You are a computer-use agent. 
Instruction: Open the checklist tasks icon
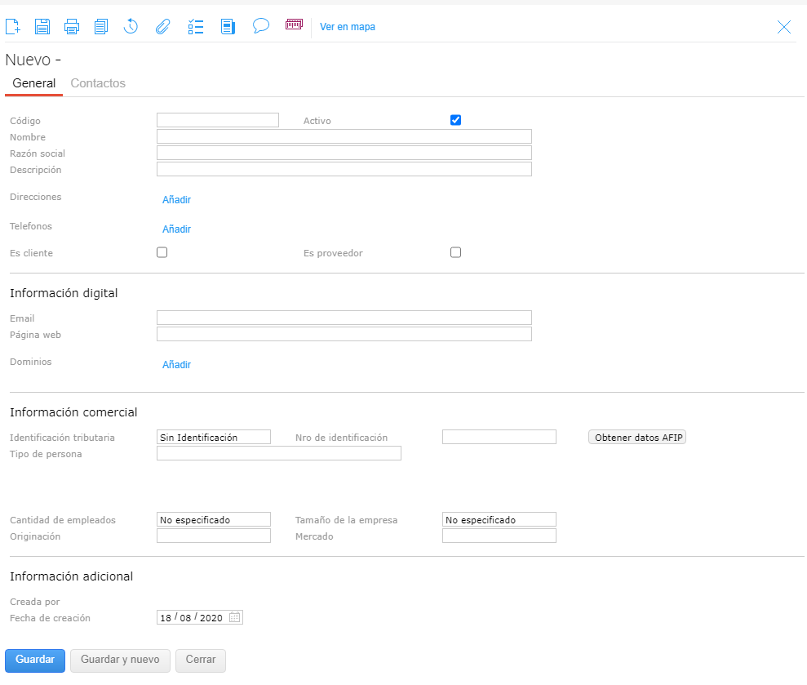point(195,27)
